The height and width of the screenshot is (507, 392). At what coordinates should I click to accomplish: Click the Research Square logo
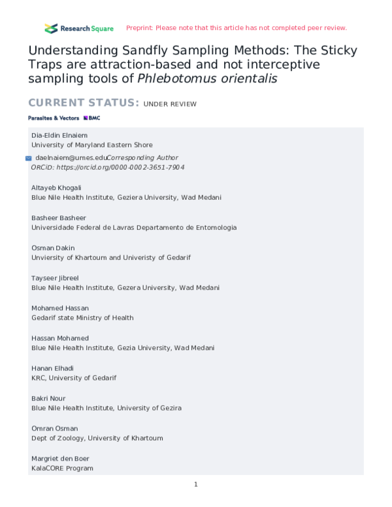point(78,28)
